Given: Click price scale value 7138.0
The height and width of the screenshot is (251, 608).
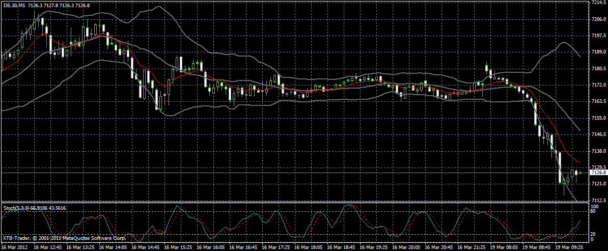Looking at the screenshot, I should pos(598,151).
